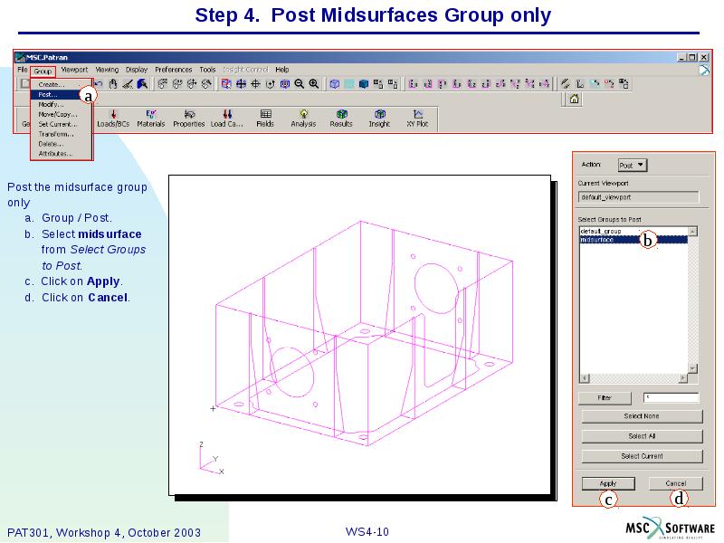
Task: Open the Fields application icon
Action: (x=264, y=119)
